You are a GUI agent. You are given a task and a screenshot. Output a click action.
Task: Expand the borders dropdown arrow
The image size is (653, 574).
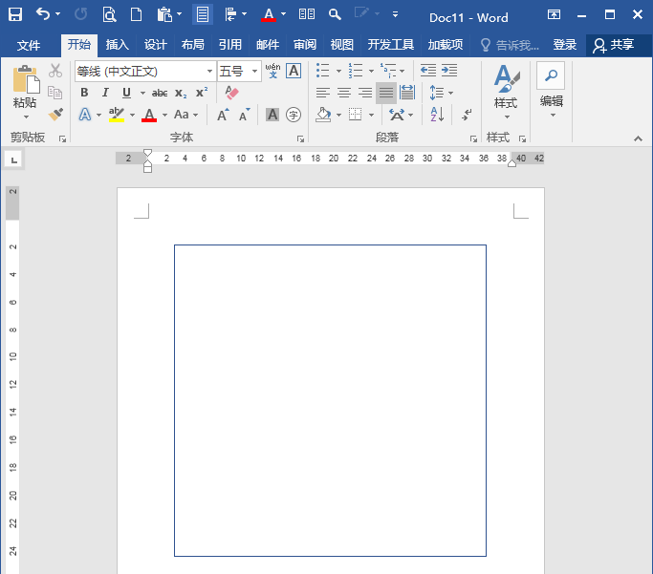tap(371, 115)
